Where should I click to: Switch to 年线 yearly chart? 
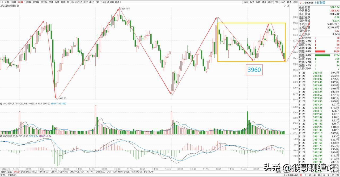(x=91, y=2)
